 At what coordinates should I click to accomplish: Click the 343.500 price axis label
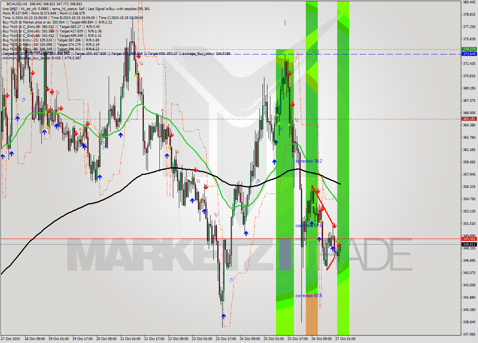click(x=469, y=285)
